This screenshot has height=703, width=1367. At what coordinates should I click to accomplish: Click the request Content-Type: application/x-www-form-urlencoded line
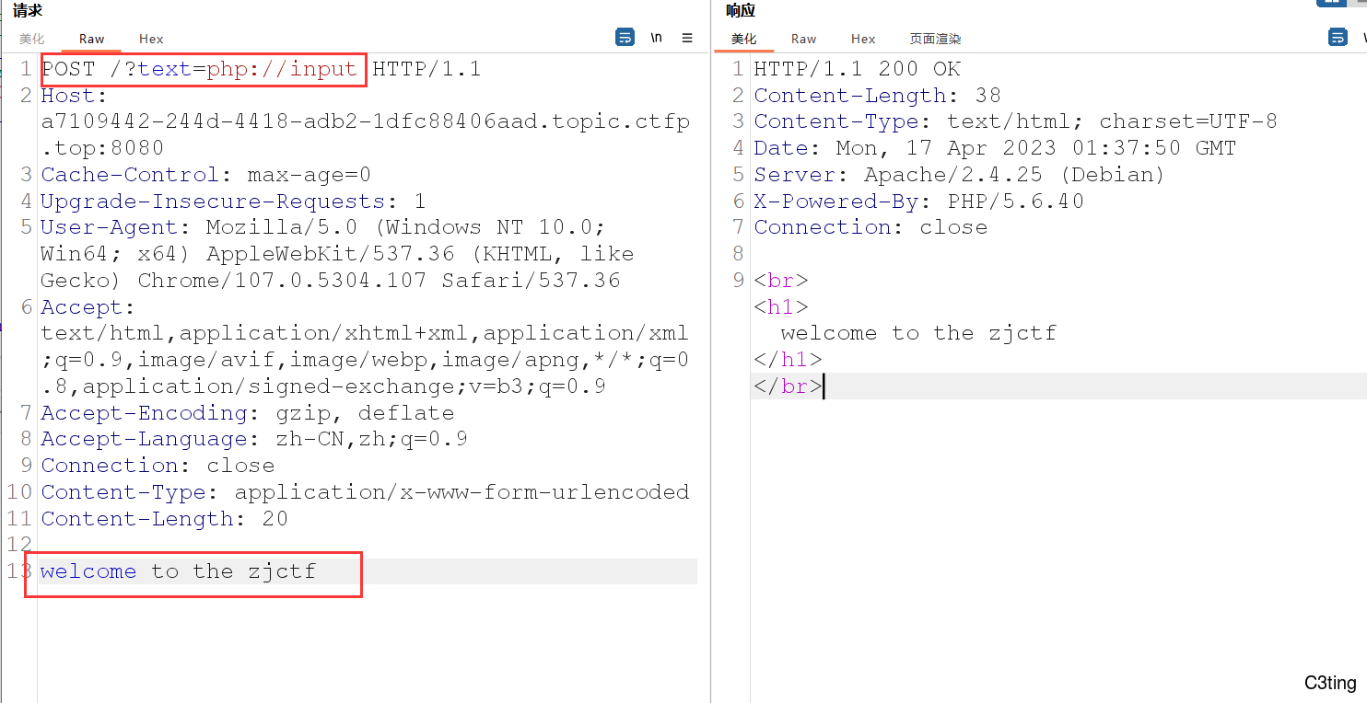365,492
